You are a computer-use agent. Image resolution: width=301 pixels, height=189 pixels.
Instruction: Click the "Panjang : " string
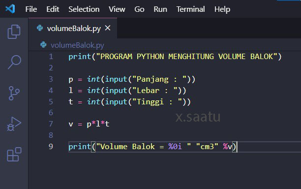pos(159,79)
